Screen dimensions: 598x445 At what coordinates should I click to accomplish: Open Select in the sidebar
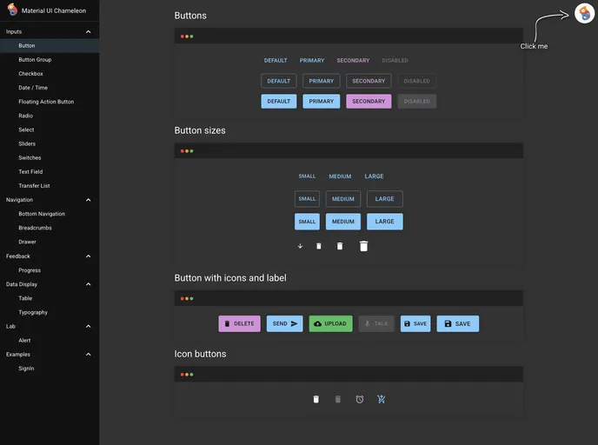click(x=50, y=130)
